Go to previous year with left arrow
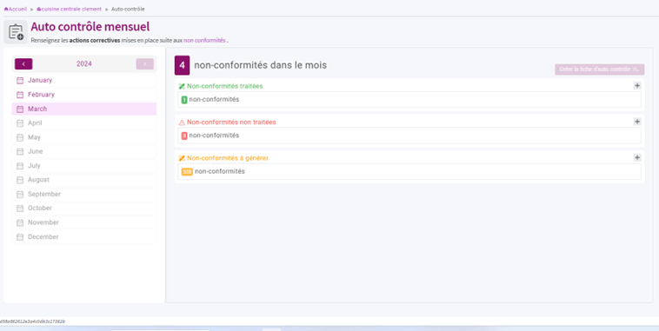Image resolution: width=659 pixels, height=331 pixels. [x=23, y=63]
